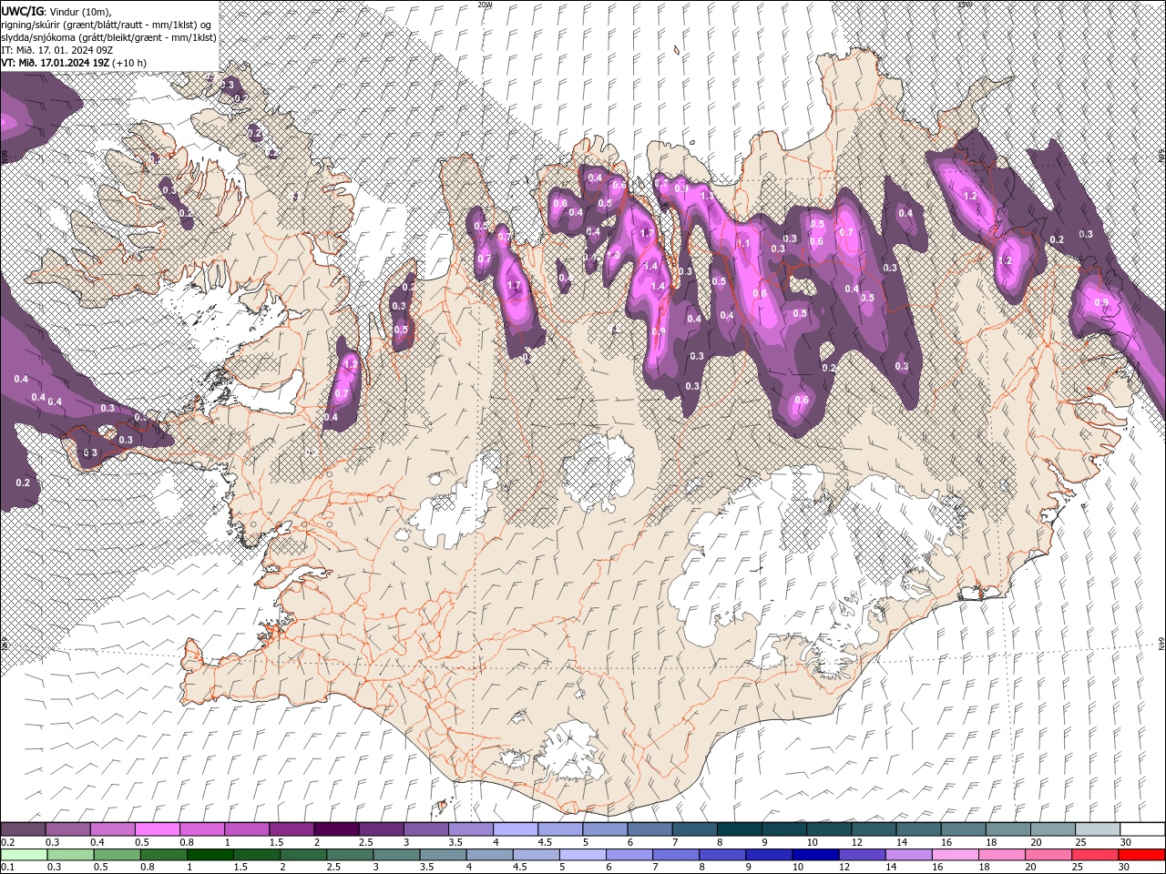Click the pure red 30 swatch in the lower legend row

(x=1142, y=854)
